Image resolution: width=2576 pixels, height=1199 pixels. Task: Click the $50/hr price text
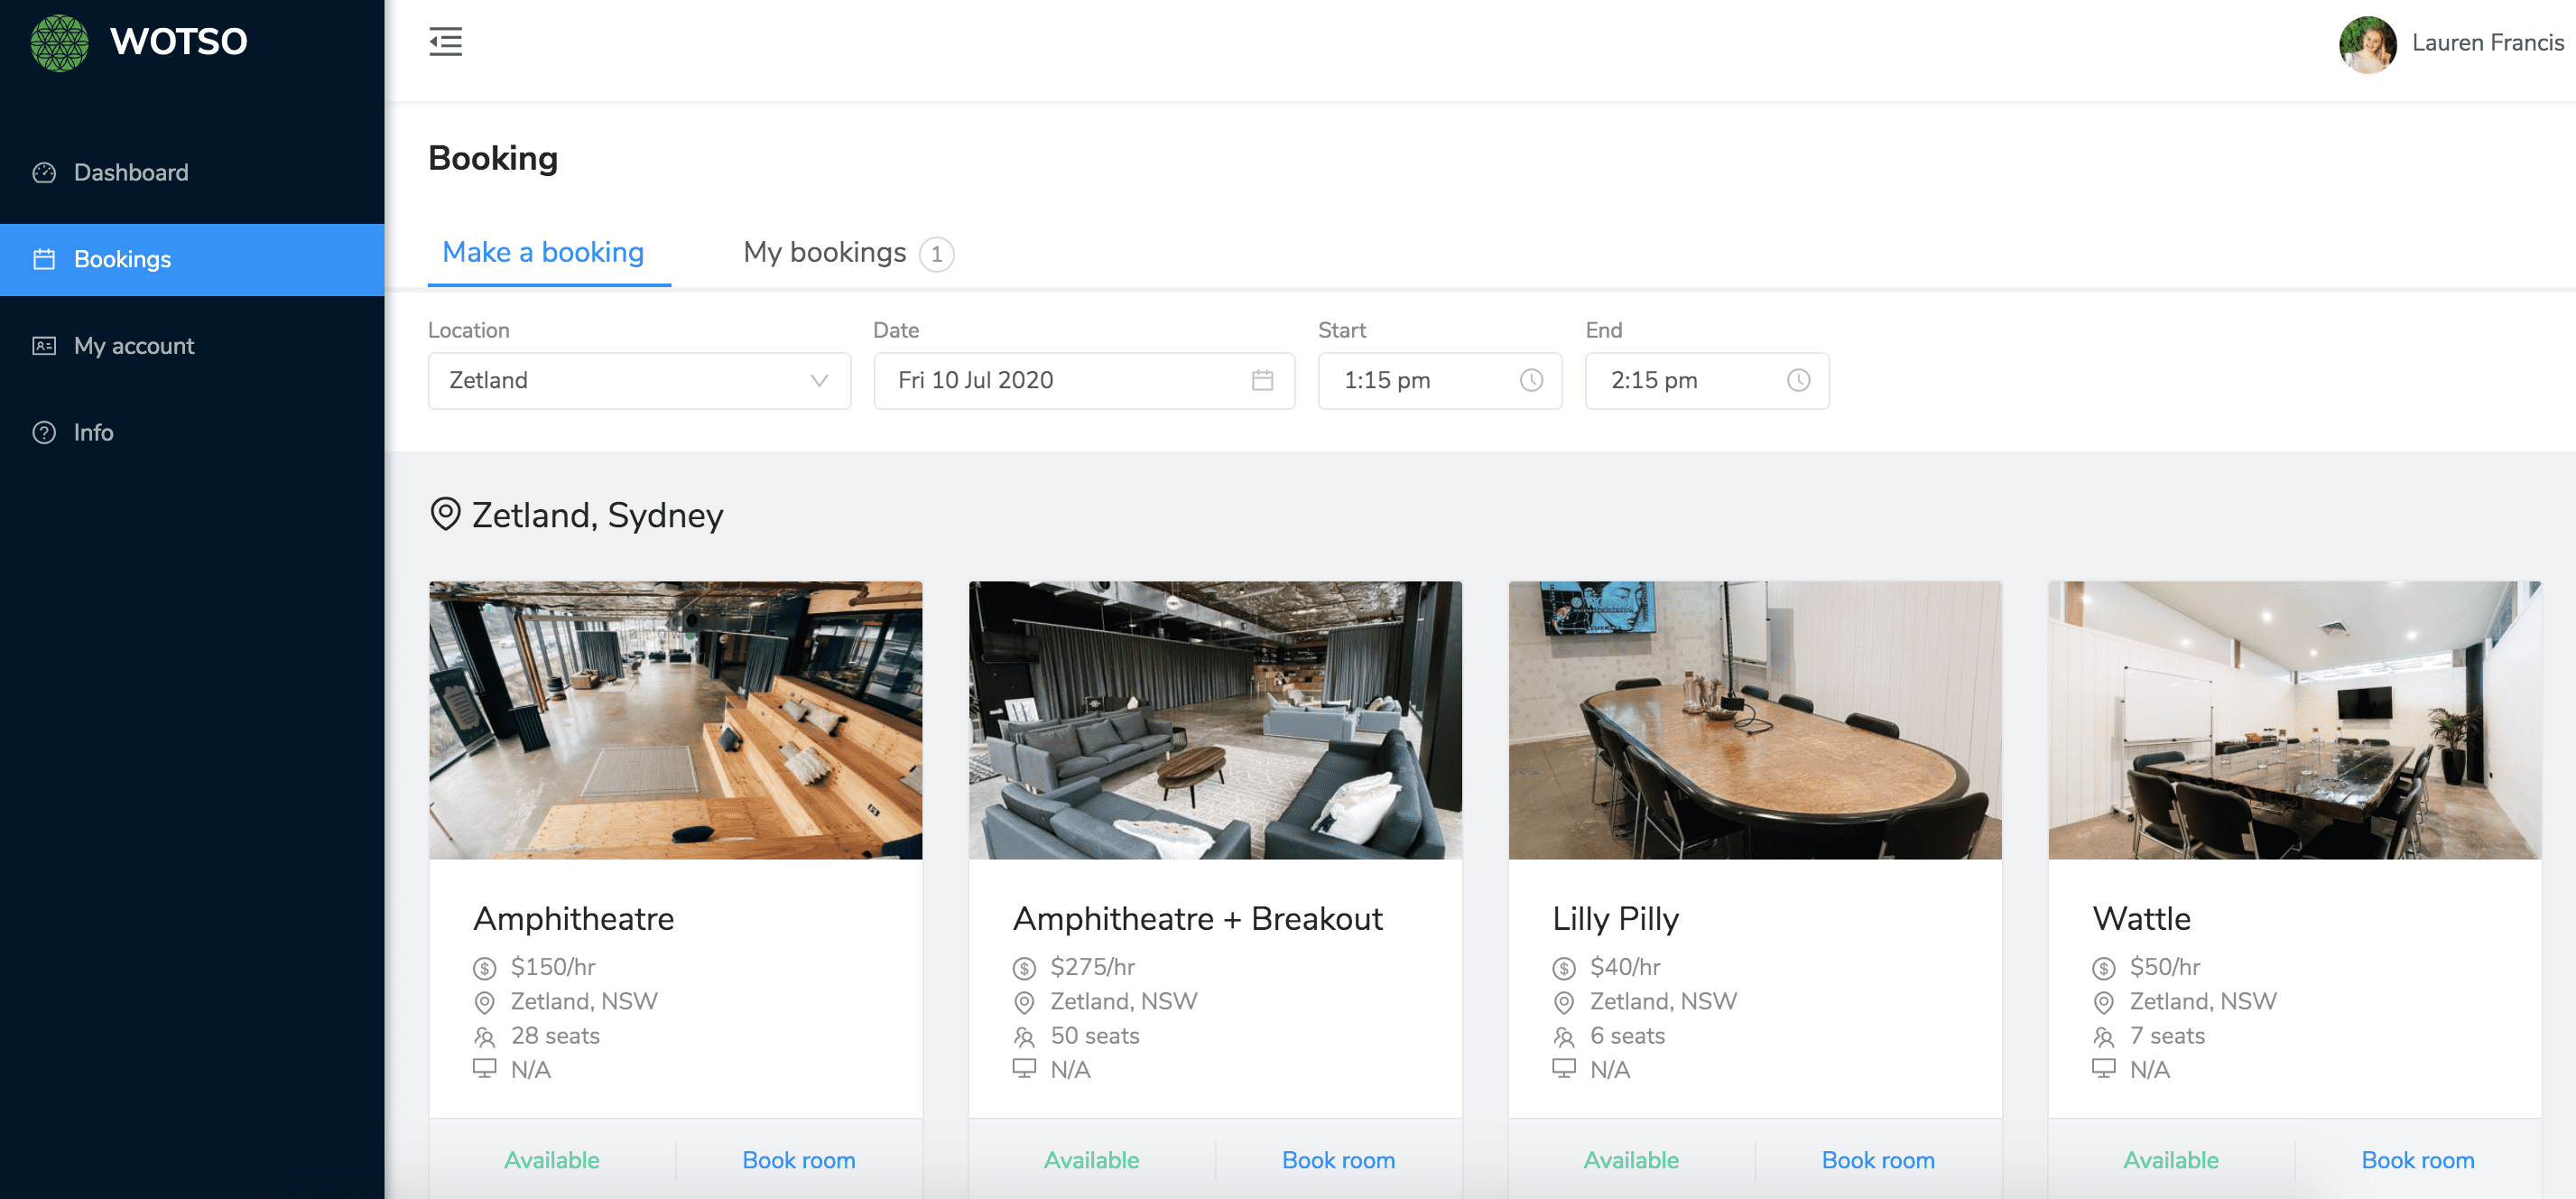point(2165,967)
